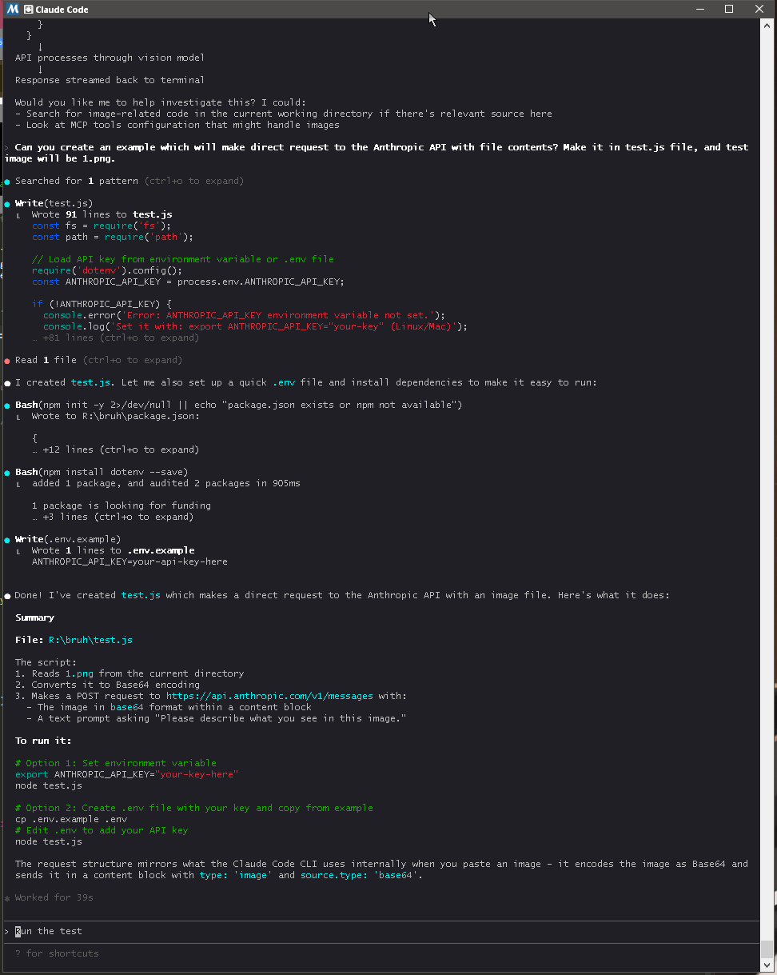This screenshot has width=777, height=975.
Task: Click "API processes through vision model" text
Action: pos(110,58)
